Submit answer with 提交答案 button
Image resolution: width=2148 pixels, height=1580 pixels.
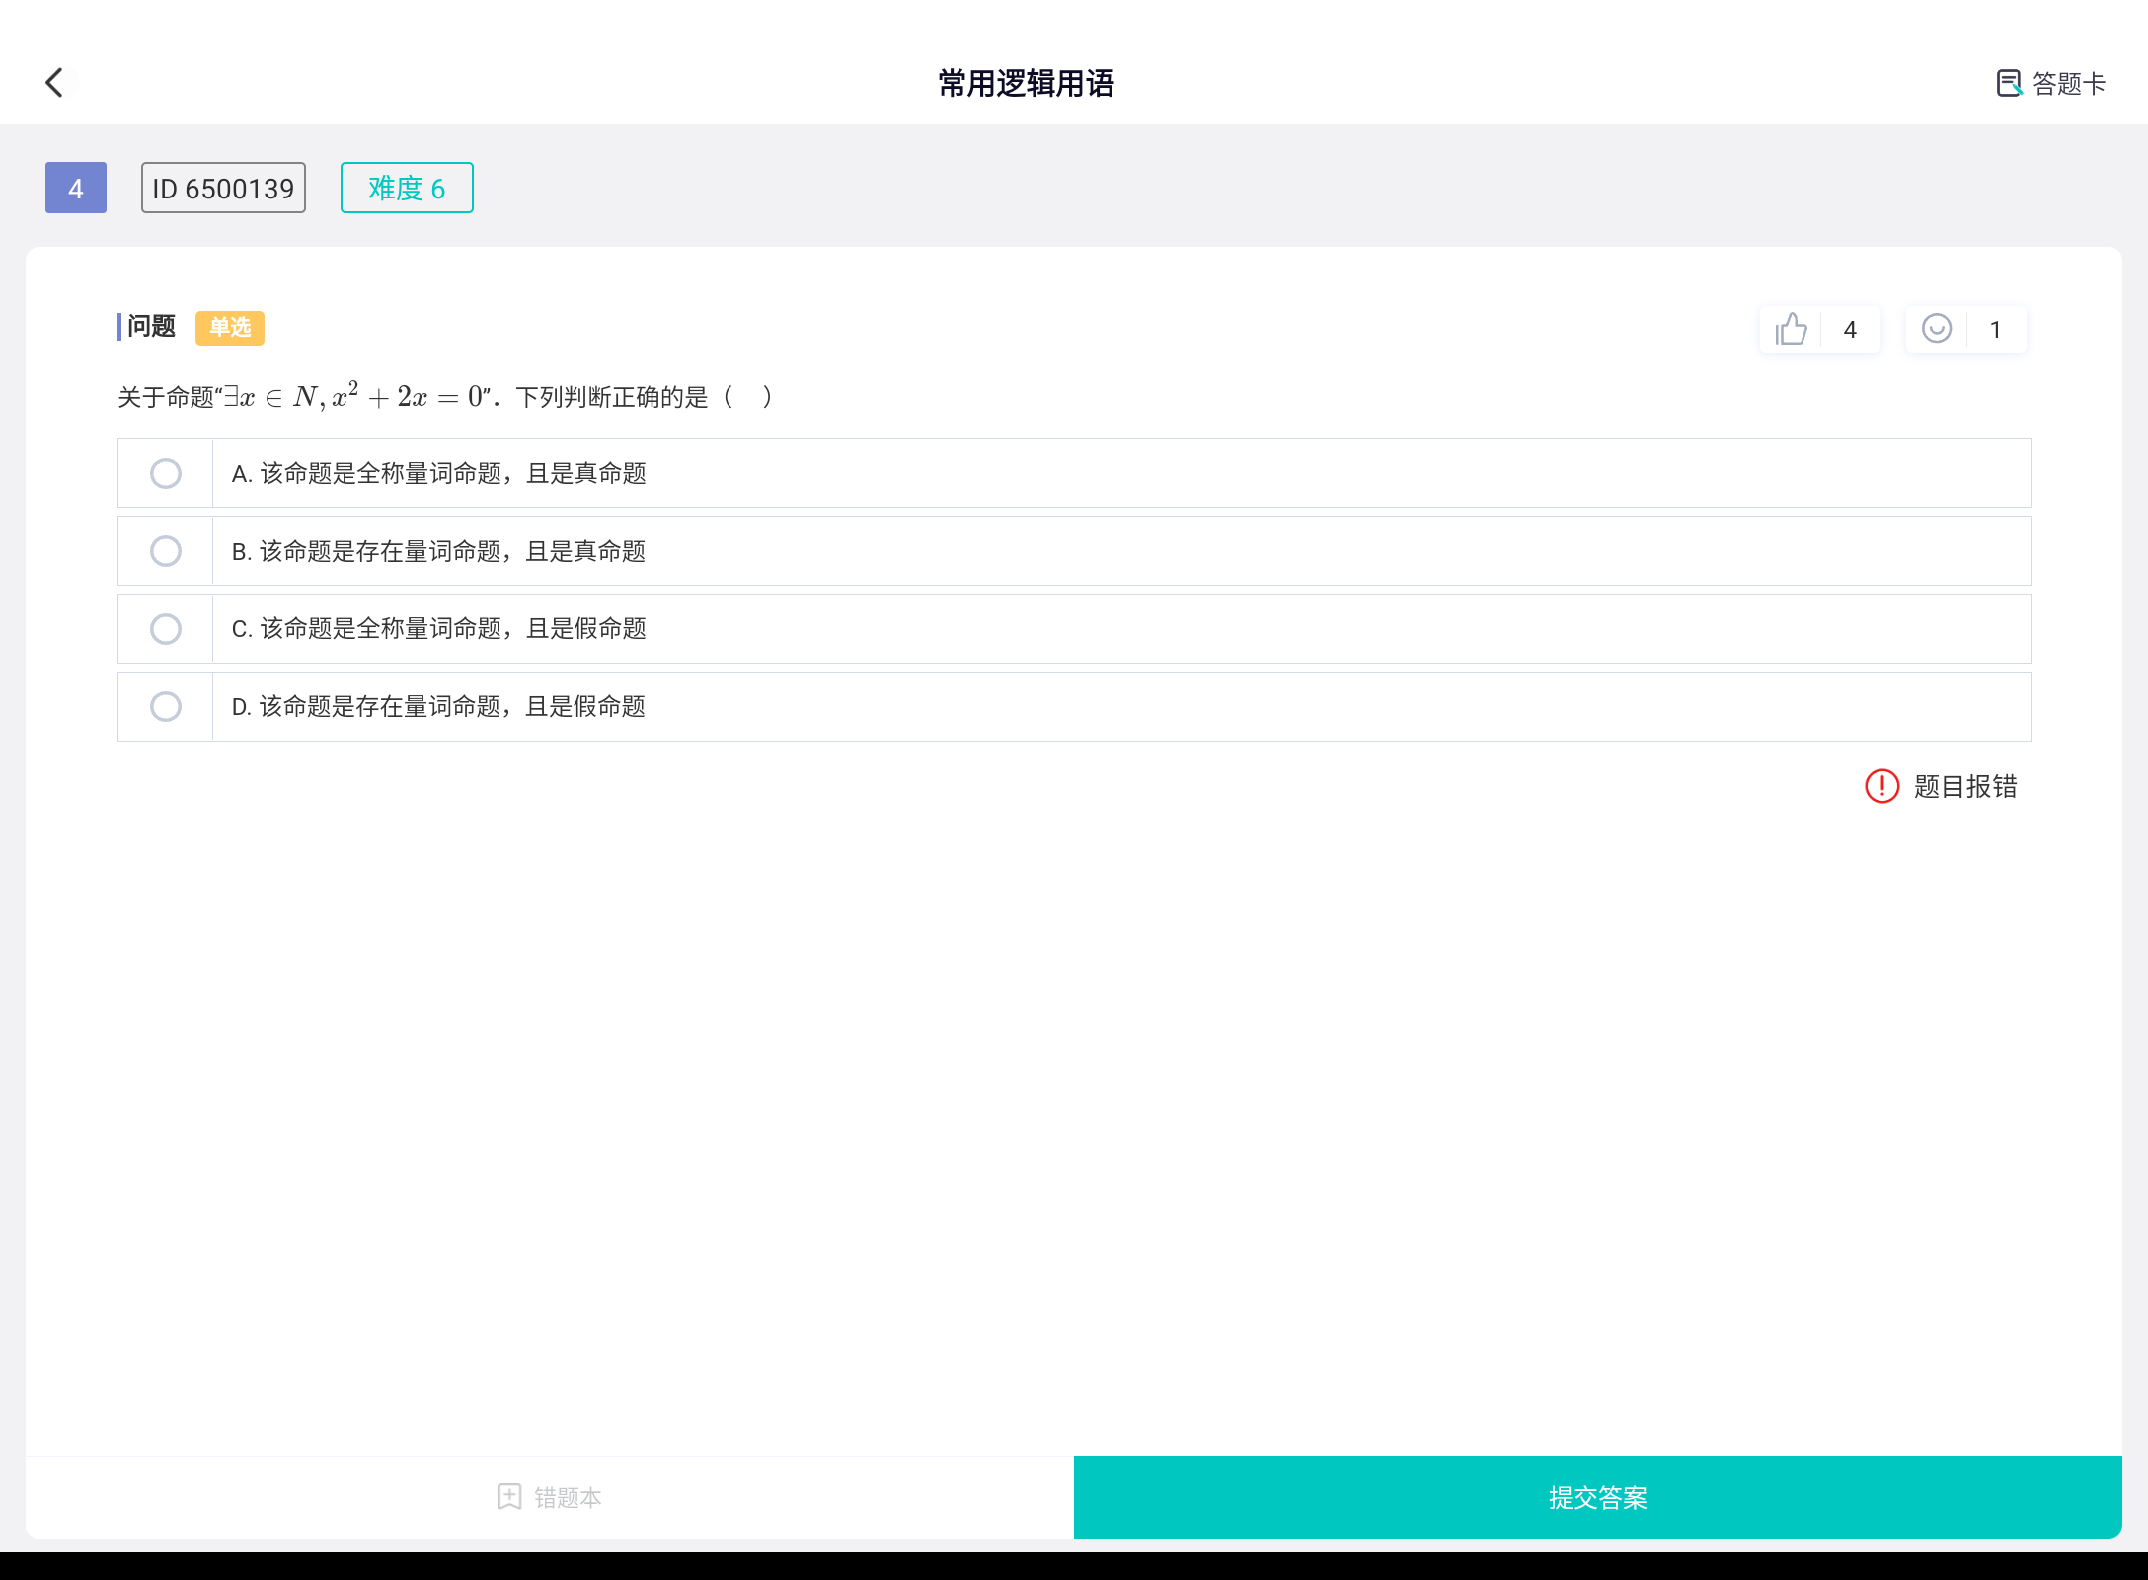tap(1597, 1497)
